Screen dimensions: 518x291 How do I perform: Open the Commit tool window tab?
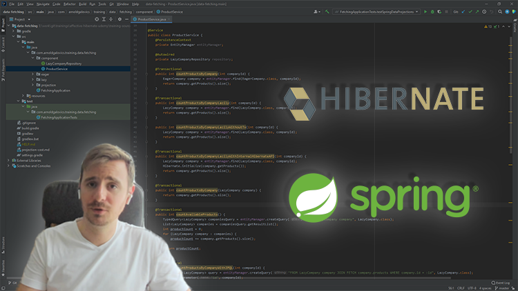(3, 45)
